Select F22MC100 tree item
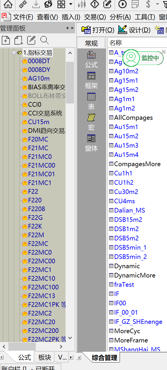Screen dimensions: 167x370 (x=43, y=287)
